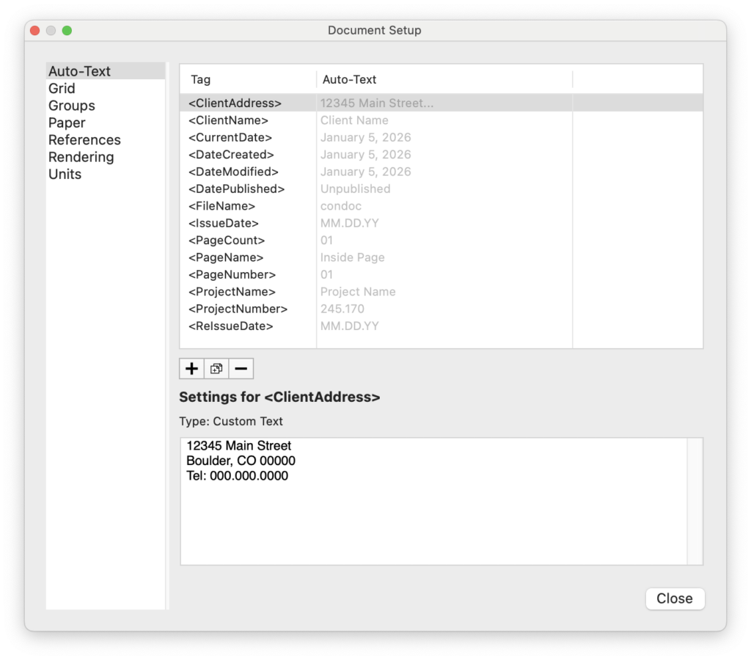Select the <ProjectNumber> tag

point(238,309)
